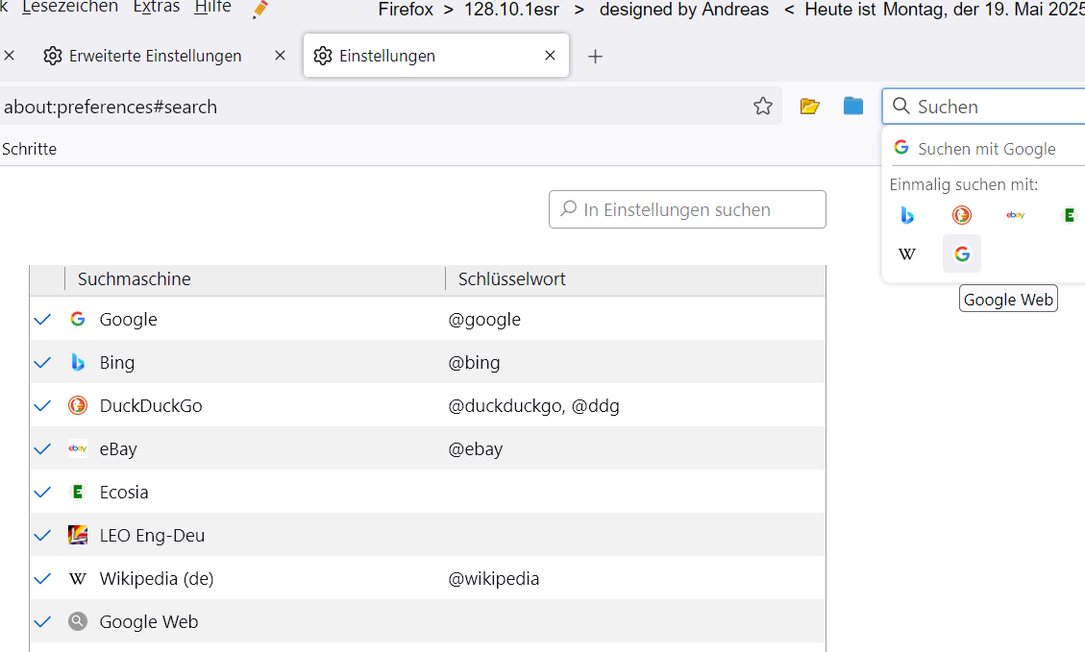Select the LEO Eng-Deu engine name

pos(152,535)
